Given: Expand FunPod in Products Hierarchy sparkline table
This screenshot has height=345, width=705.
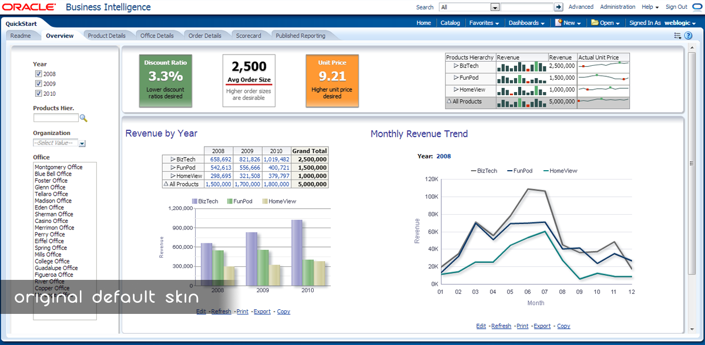Looking at the screenshot, I should pos(456,77).
